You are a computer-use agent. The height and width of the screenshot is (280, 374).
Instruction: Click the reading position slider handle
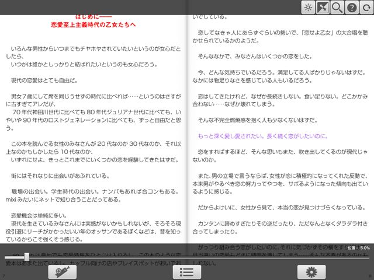[27, 257]
